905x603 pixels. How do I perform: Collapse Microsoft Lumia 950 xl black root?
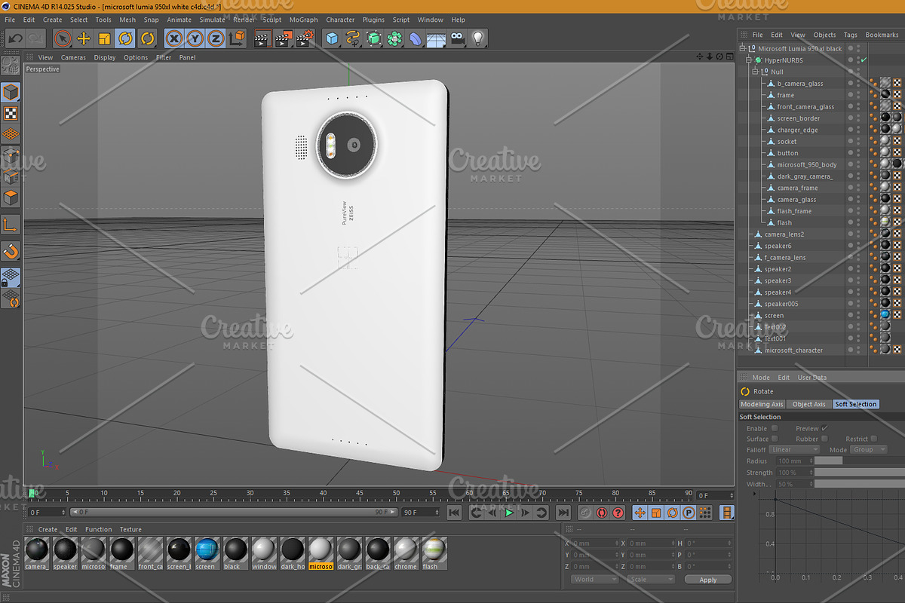coord(742,49)
